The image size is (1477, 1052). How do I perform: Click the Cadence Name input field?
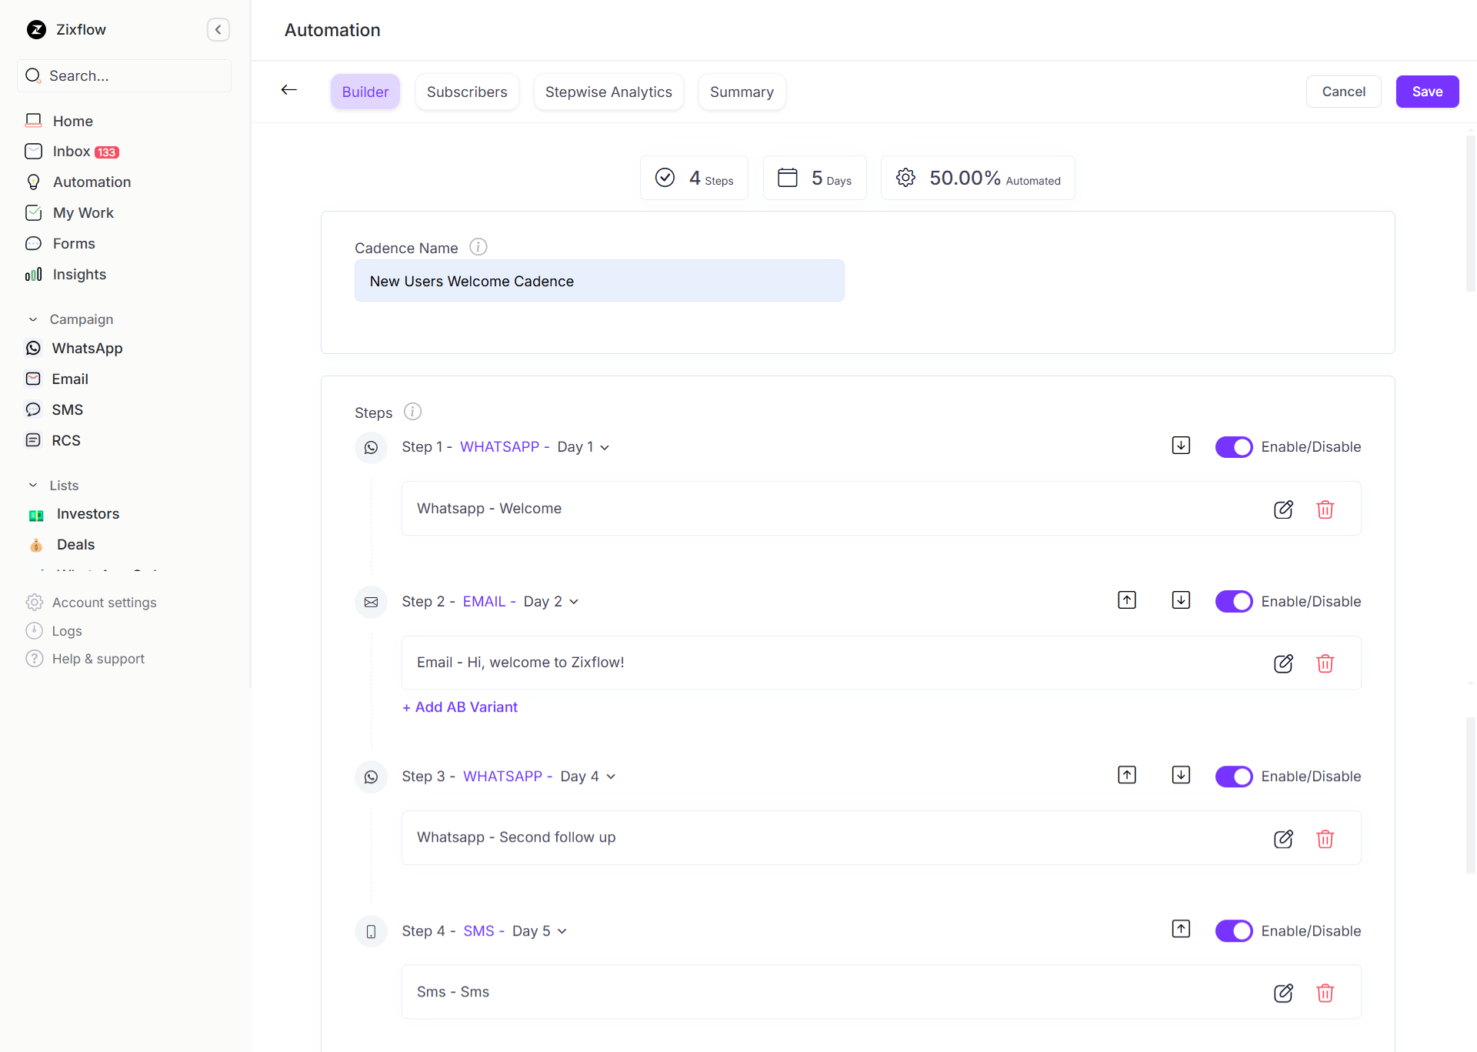[599, 280]
